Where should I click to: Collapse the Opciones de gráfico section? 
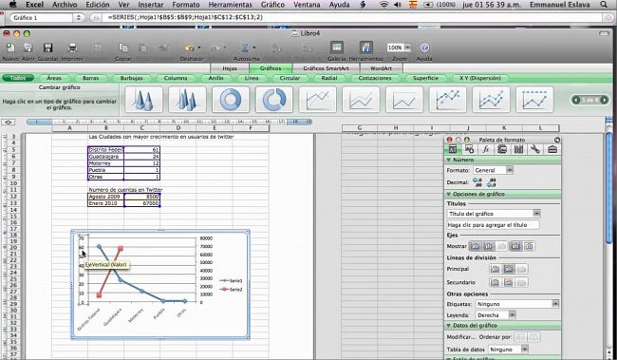click(449, 194)
